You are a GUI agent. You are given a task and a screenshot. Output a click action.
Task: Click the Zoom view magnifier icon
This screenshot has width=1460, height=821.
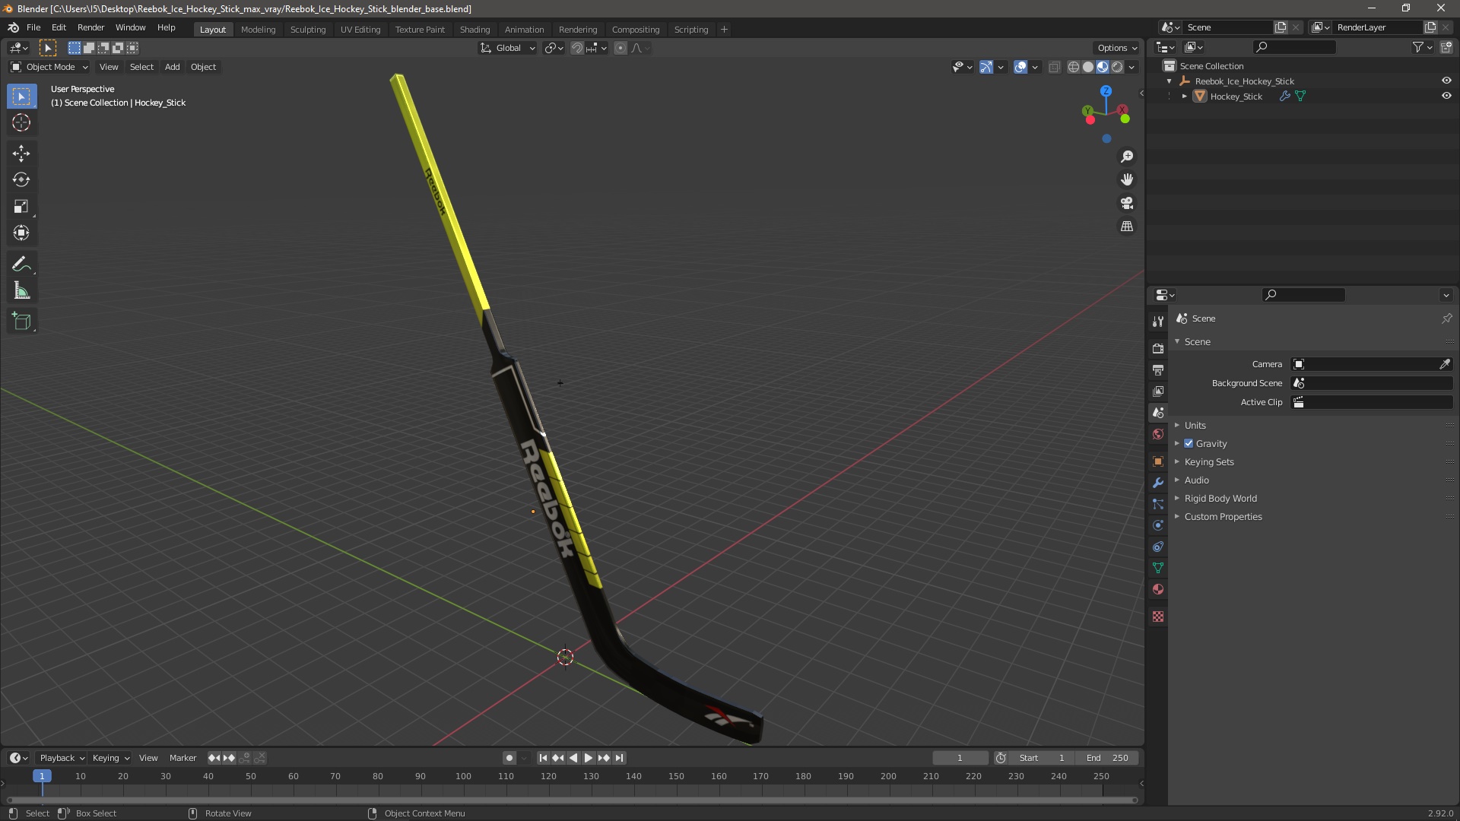click(1127, 157)
